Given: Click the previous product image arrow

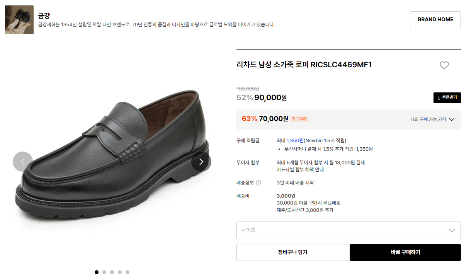Looking at the screenshot, I should pyautogui.click(x=23, y=162).
